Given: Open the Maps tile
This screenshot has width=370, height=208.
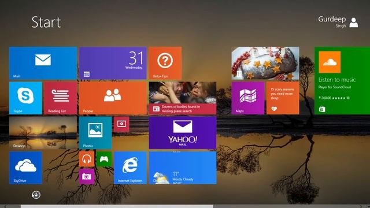Looking at the screenshot, I should 248,98.
